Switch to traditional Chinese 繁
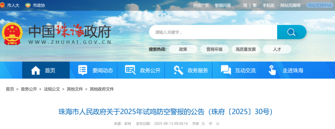The width and height of the screenshot is (335, 129). click(255, 6)
